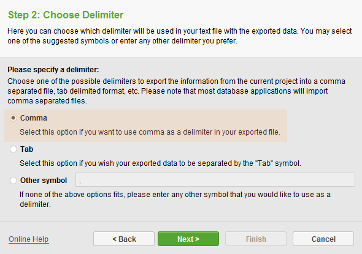Viewport: 362px width, 254px height.
Task: Click the "Step 2: Choose Delimiter" heading
Action: (66, 15)
